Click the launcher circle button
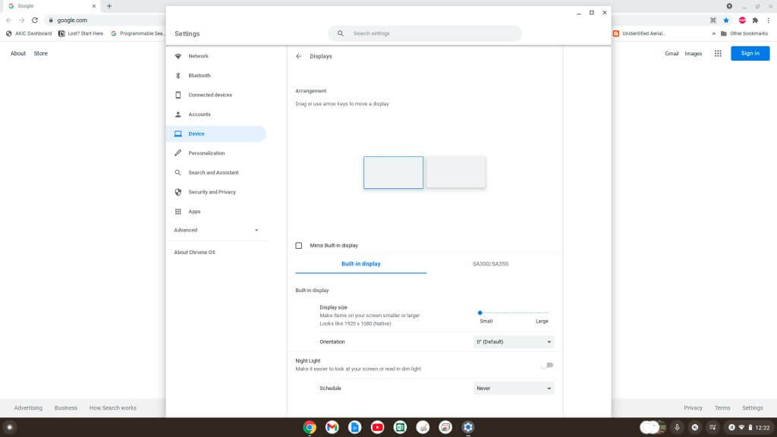The image size is (777, 437). (x=10, y=427)
